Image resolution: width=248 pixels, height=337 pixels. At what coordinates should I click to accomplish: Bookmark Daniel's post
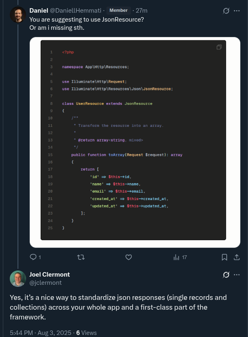tap(224, 257)
